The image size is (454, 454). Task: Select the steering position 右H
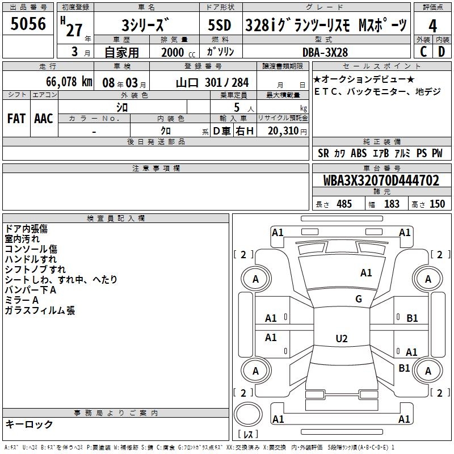point(245,131)
